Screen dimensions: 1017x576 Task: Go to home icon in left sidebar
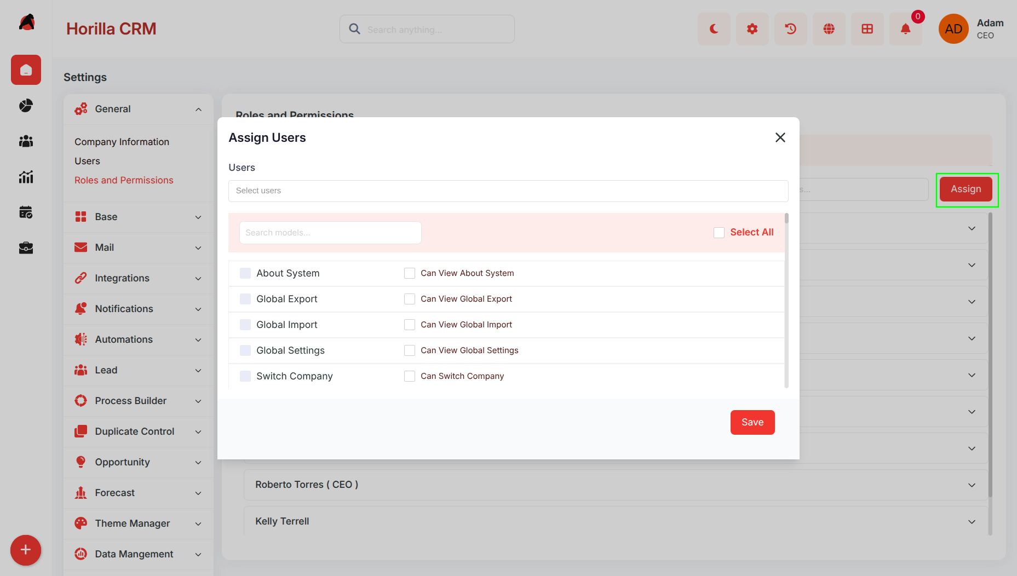point(26,70)
